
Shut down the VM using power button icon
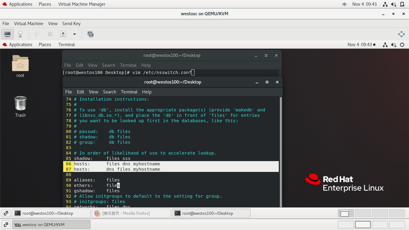click(x=63, y=34)
